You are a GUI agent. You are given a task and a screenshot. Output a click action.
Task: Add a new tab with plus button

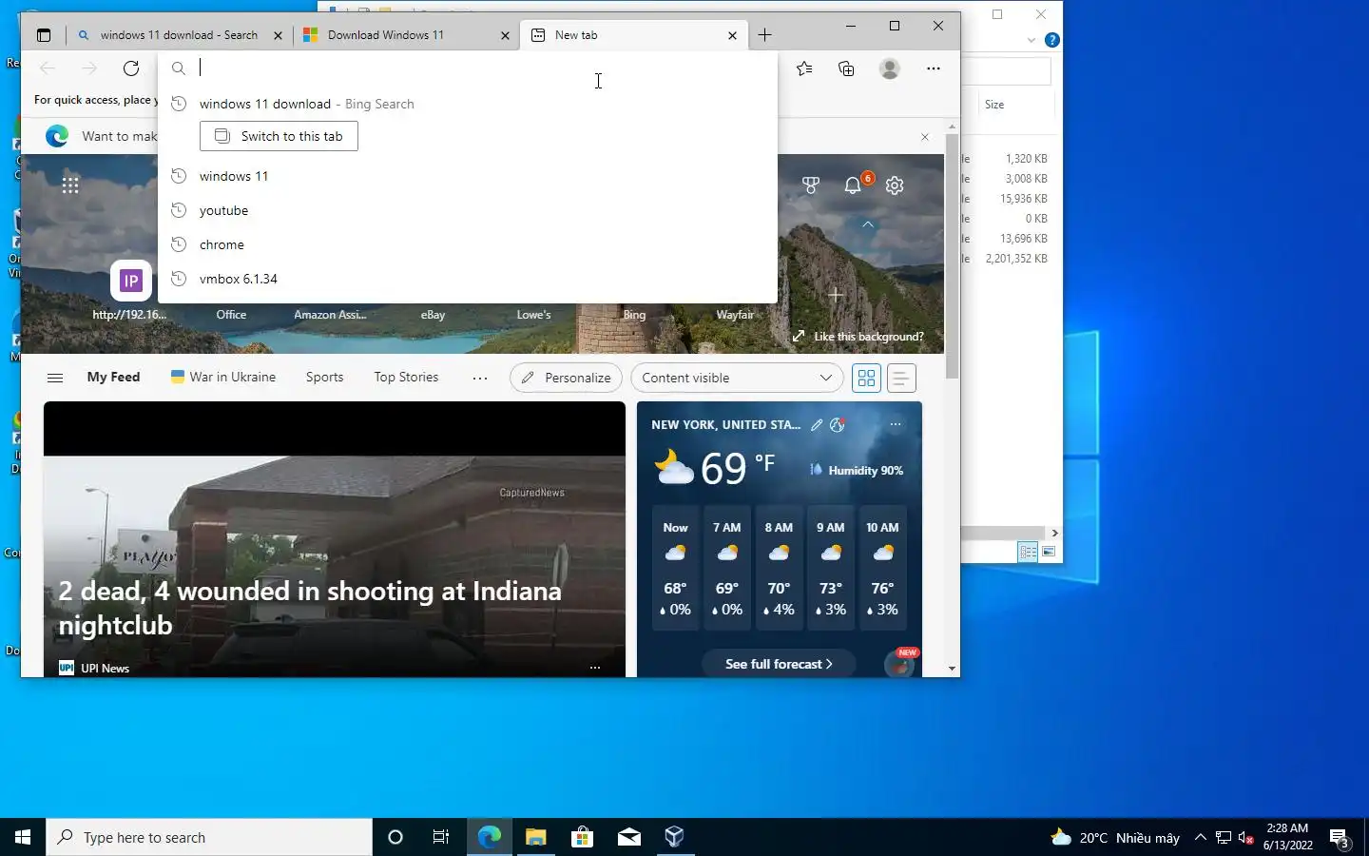764,35
